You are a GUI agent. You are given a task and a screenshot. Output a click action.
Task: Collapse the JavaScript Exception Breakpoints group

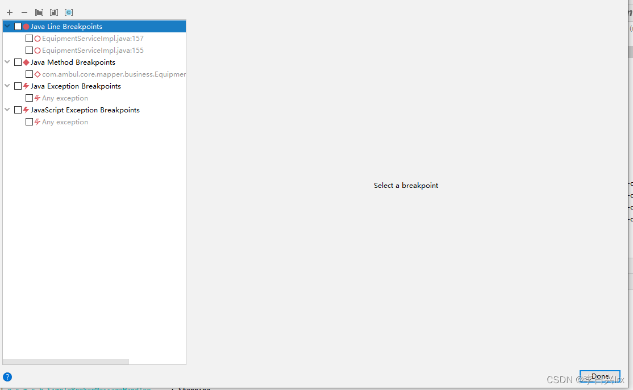(7, 110)
